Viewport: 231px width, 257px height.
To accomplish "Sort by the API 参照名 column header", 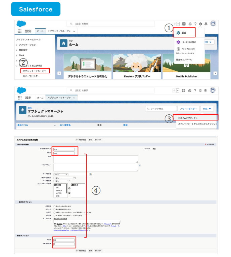I will click(x=65, y=125).
